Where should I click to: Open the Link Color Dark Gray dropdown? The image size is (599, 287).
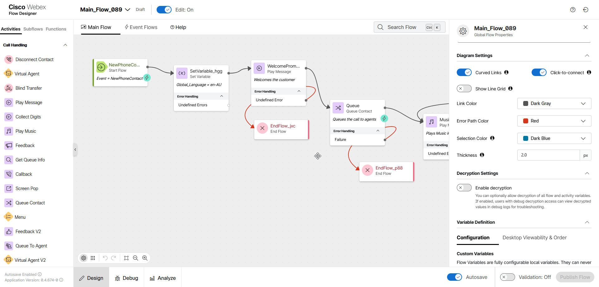[554, 103]
